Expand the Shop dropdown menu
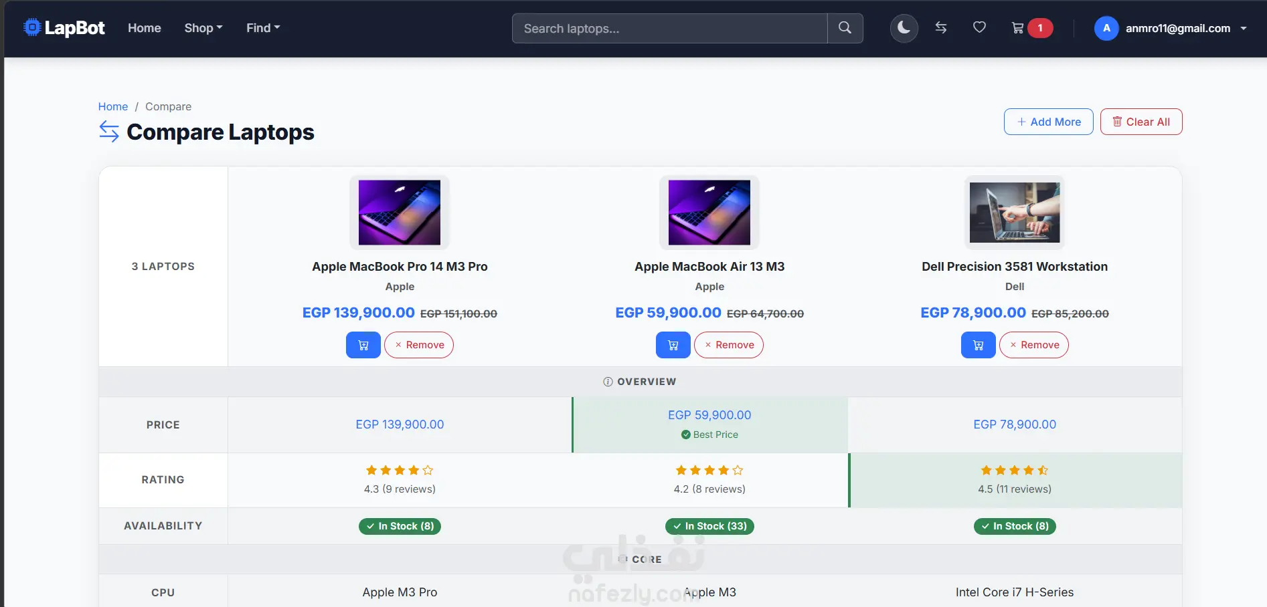 tap(203, 28)
